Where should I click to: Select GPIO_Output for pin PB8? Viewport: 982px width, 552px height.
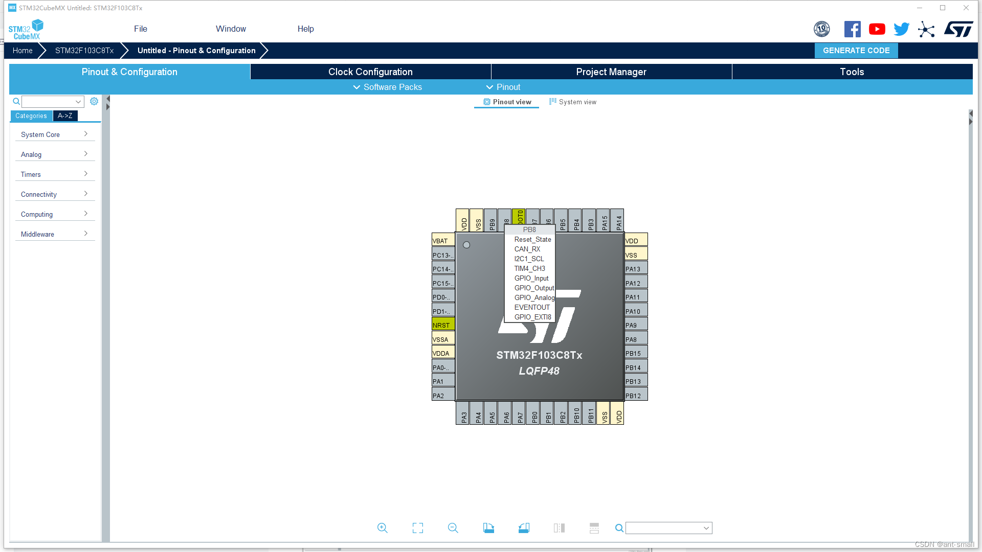point(534,288)
